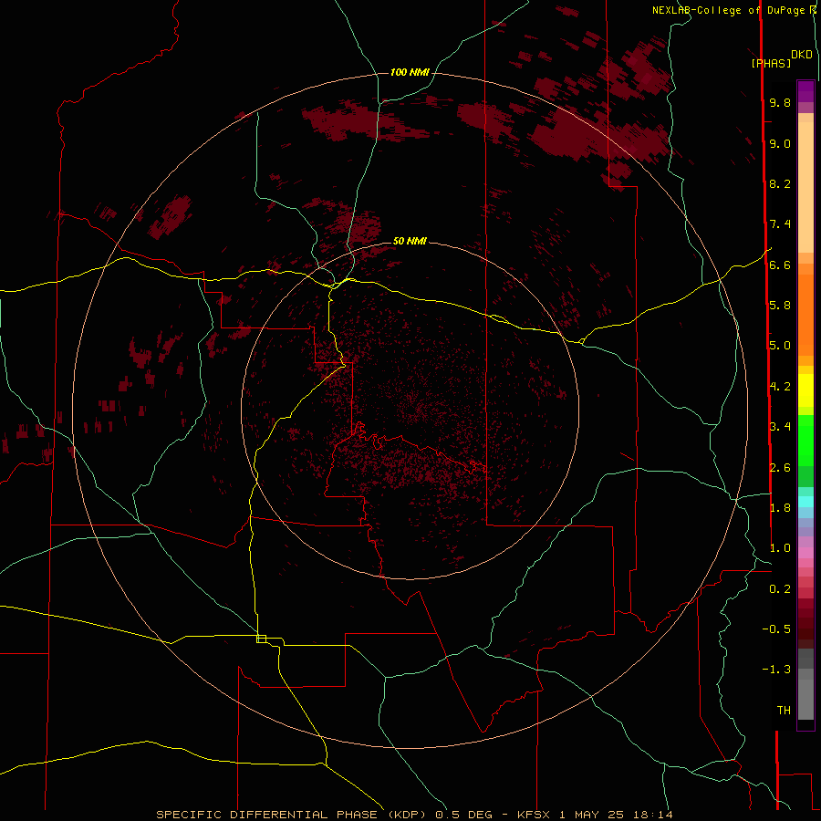Click the 5.8 legend value
The width and height of the screenshot is (821, 821).
pyautogui.click(x=780, y=306)
